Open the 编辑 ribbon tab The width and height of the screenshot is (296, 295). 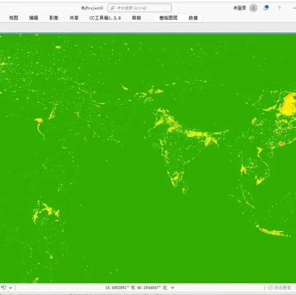[x=34, y=18]
